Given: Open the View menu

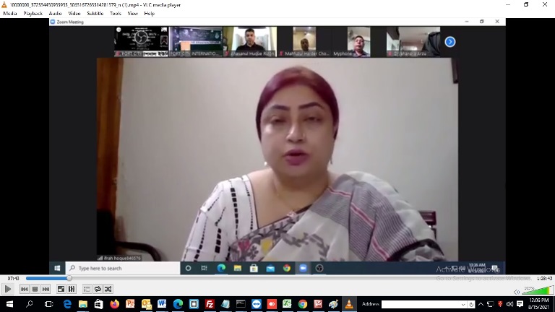Looking at the screenshot, I should 133,14.
